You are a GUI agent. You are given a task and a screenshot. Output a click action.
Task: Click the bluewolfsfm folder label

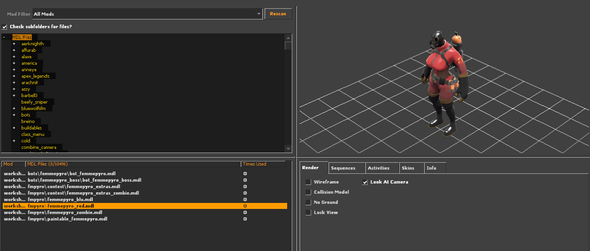[x=33, y=108]
